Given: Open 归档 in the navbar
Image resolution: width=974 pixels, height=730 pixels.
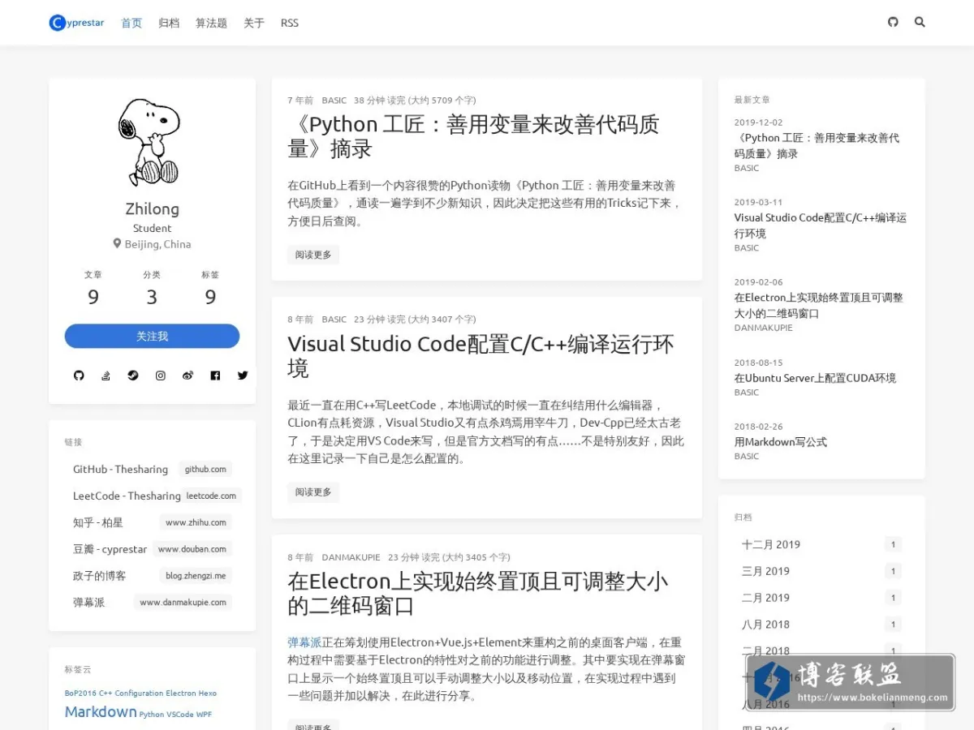Looking at the screenshot, I should click(169, 23).
